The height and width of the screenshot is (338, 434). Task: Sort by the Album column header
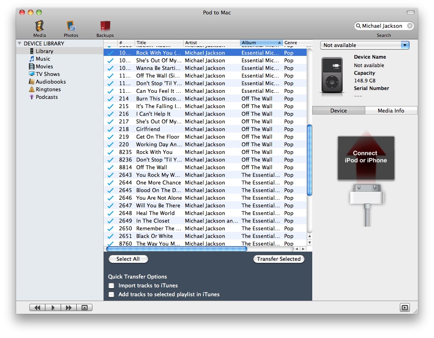(261, 43)
